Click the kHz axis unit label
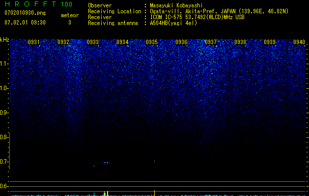Screen dimensions: 309x196 pyautogui.click(x=4, y=40)
